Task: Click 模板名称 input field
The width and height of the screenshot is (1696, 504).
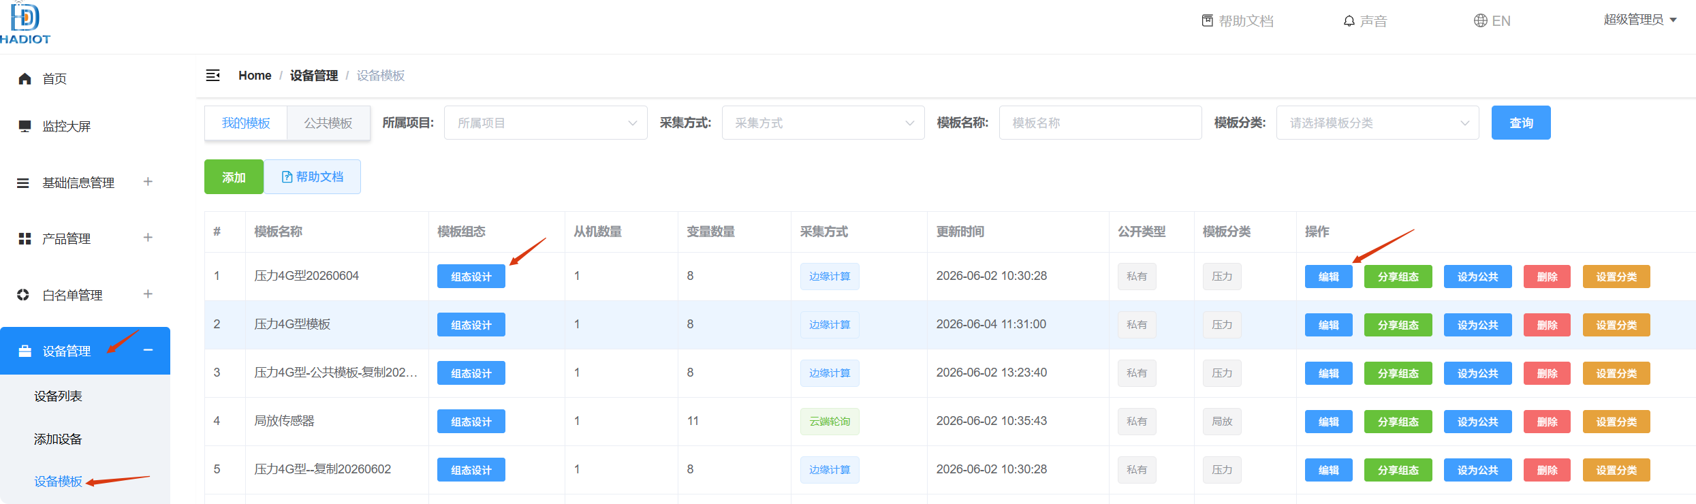Action: click(1100, 123)
